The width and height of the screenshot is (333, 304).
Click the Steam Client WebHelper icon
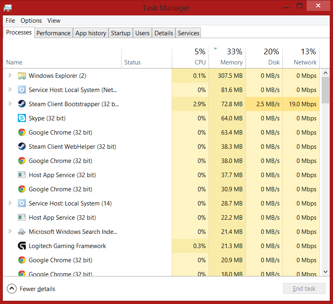point(22,147)
